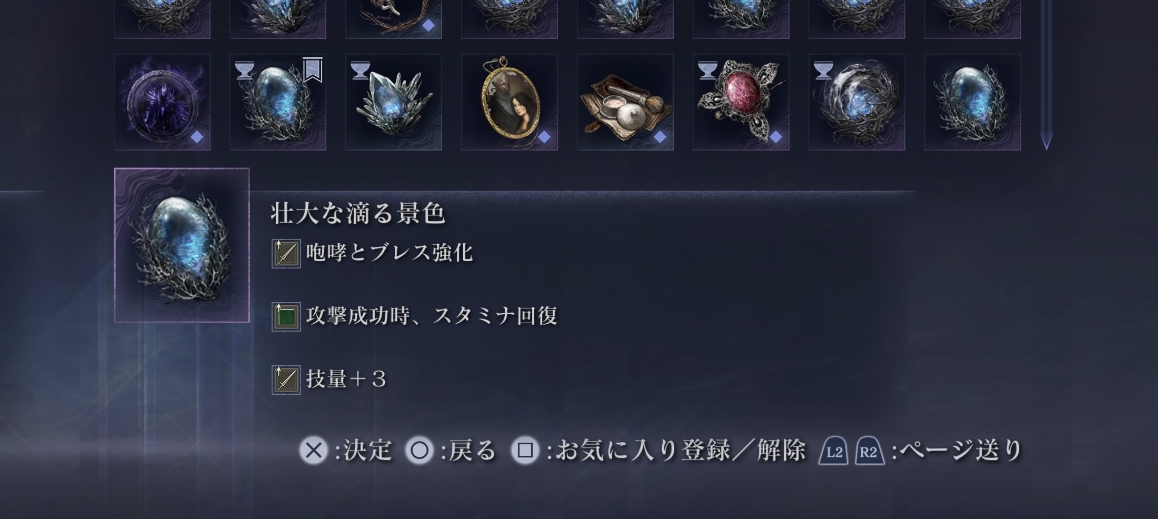Select the oval portrait locket item
The width and height of the screenshot is (1158, 519).
tap(510, 102)
